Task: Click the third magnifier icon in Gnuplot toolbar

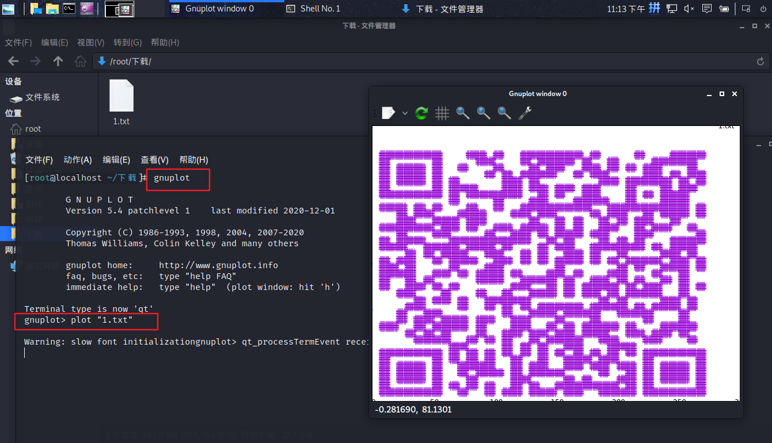Action: coord(504,113)
